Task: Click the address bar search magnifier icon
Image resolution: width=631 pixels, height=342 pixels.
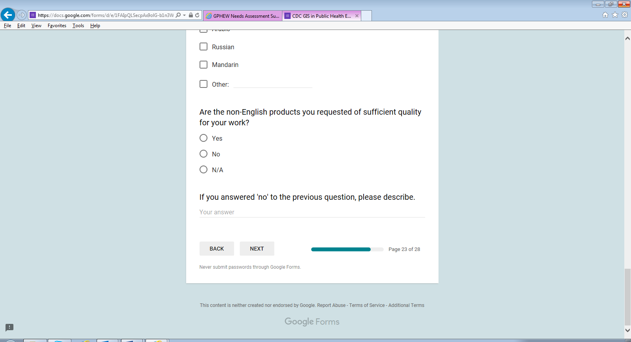Action: click(178, 15)
